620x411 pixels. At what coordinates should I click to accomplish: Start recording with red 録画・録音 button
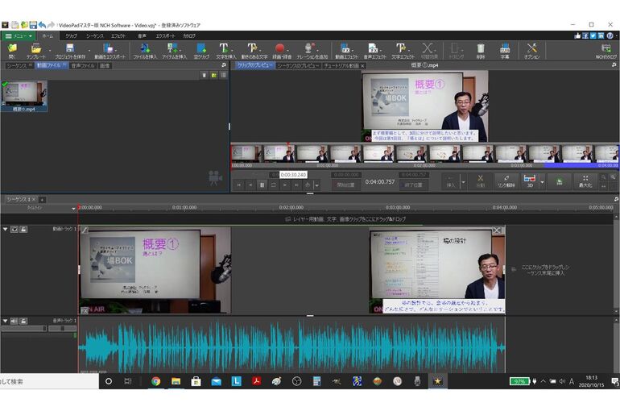point(281,51)
